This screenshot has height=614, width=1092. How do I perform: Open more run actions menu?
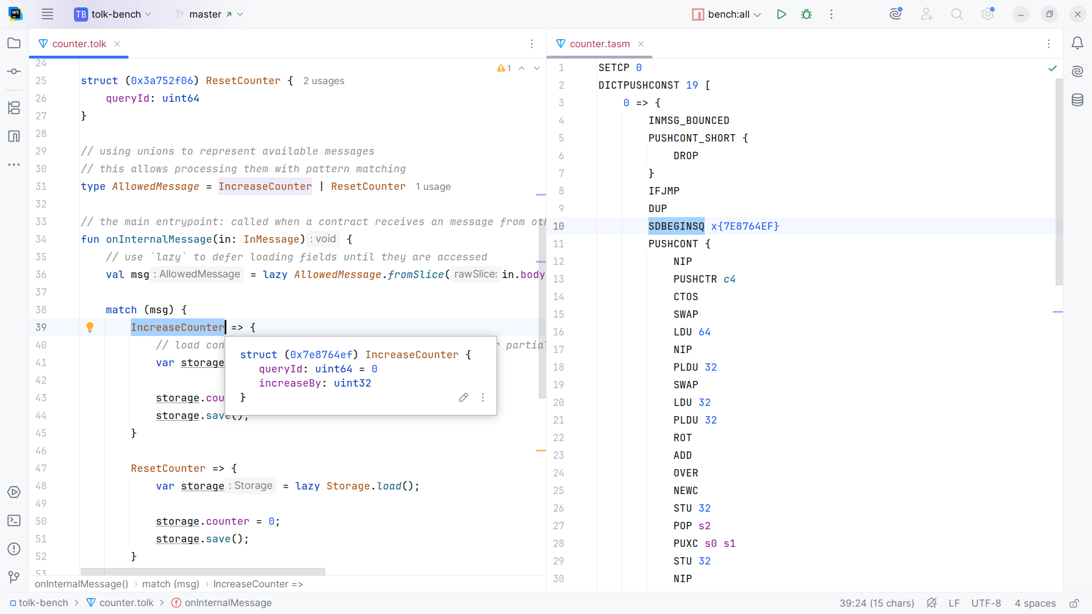tap(832, 14)
